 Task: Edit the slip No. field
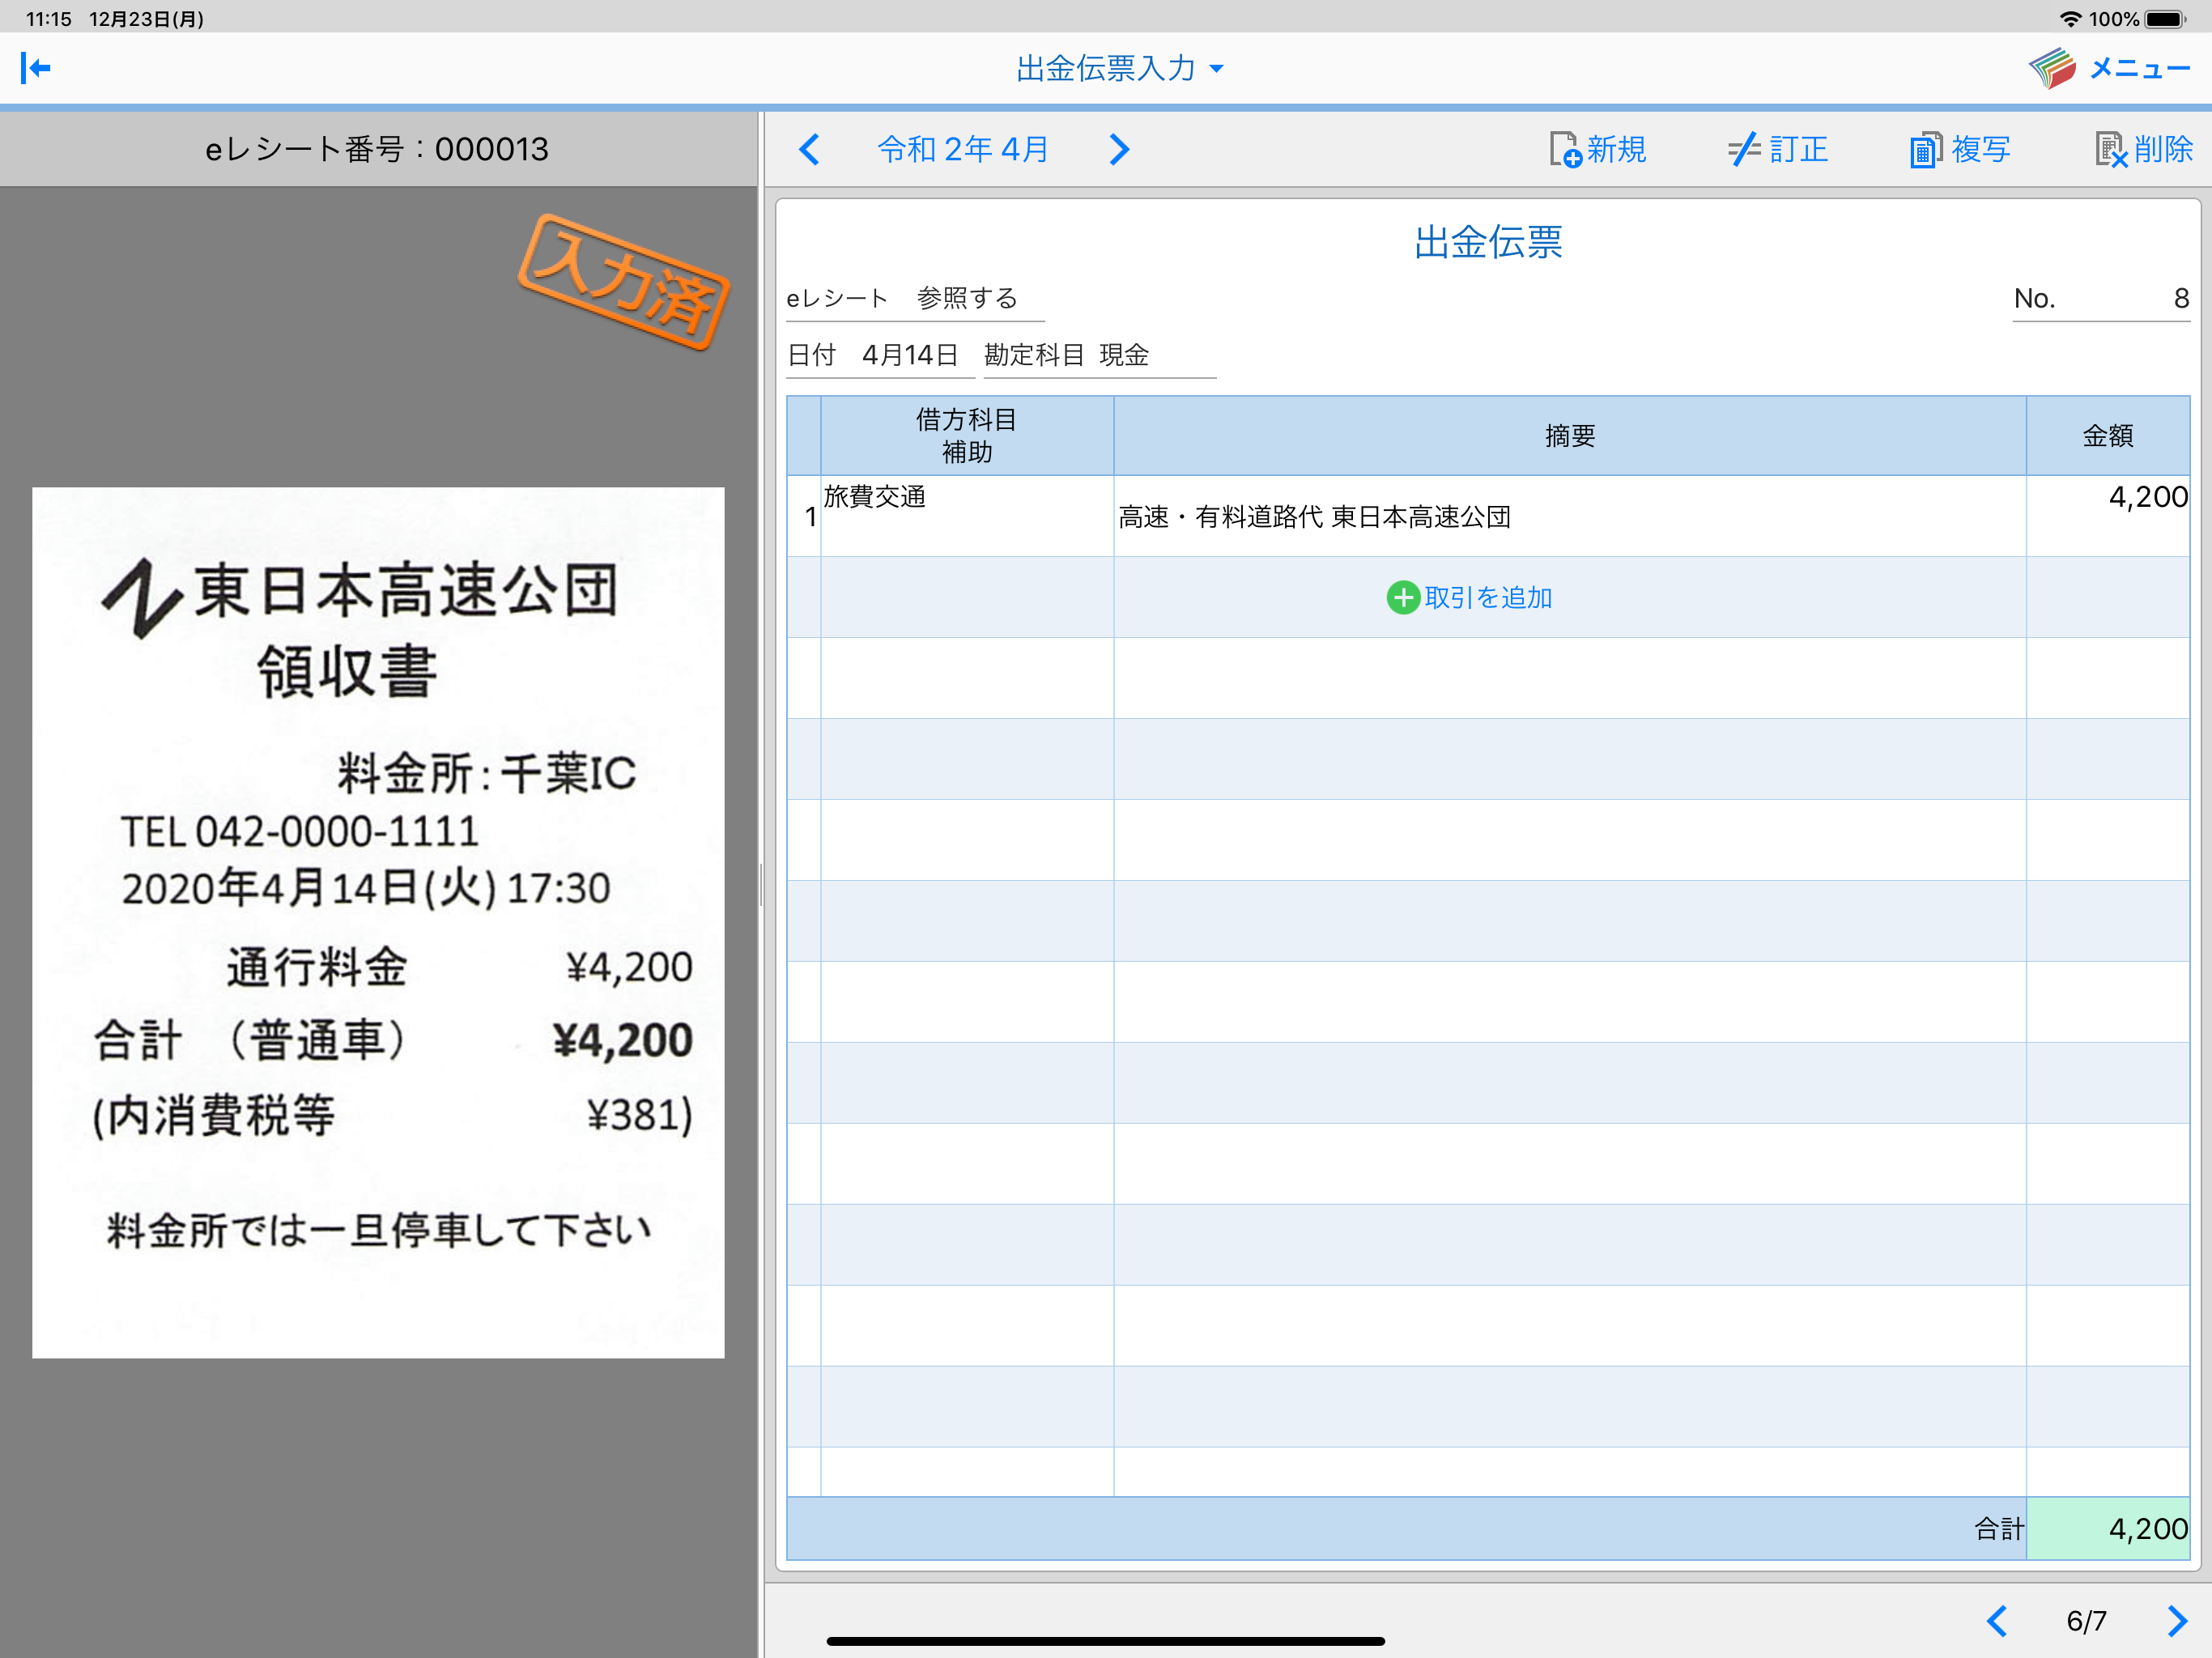2101,298
